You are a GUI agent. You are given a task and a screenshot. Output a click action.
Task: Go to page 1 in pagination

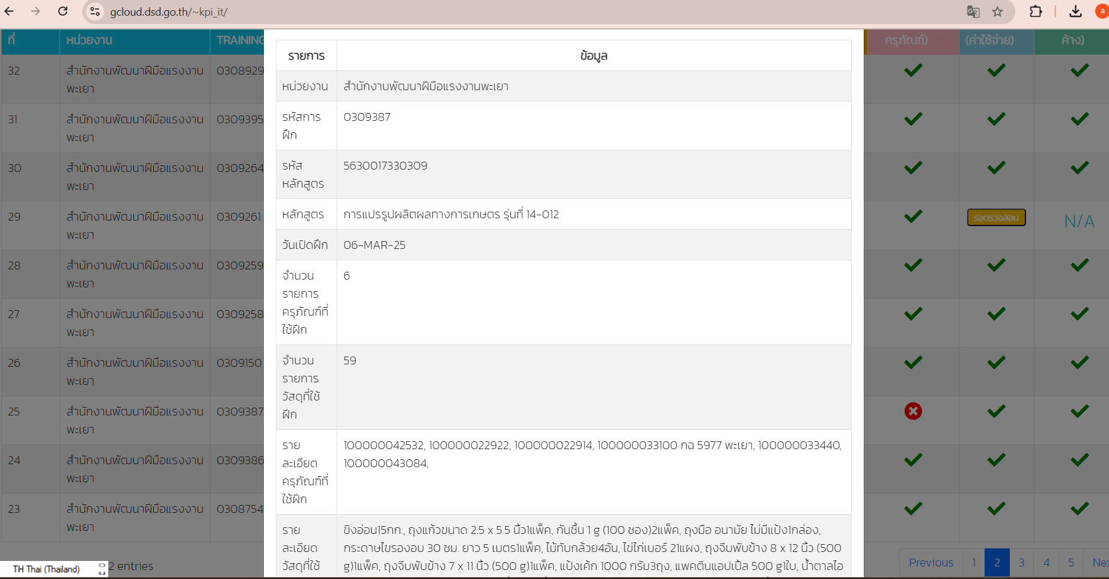coord(973,563)
